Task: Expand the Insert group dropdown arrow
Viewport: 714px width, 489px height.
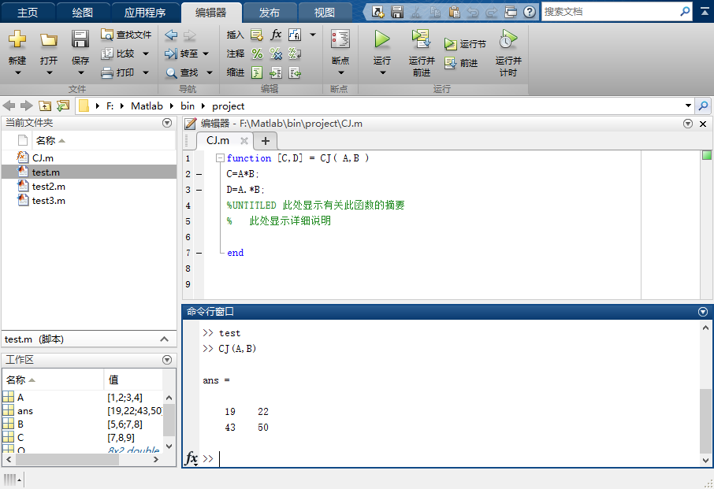Action: [313, 35]
